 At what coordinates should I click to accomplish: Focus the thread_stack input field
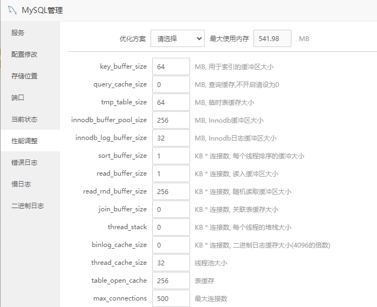click(171, 227)
